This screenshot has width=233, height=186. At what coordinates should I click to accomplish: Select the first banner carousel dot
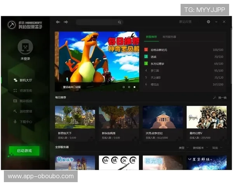click(x=123, y=87)
